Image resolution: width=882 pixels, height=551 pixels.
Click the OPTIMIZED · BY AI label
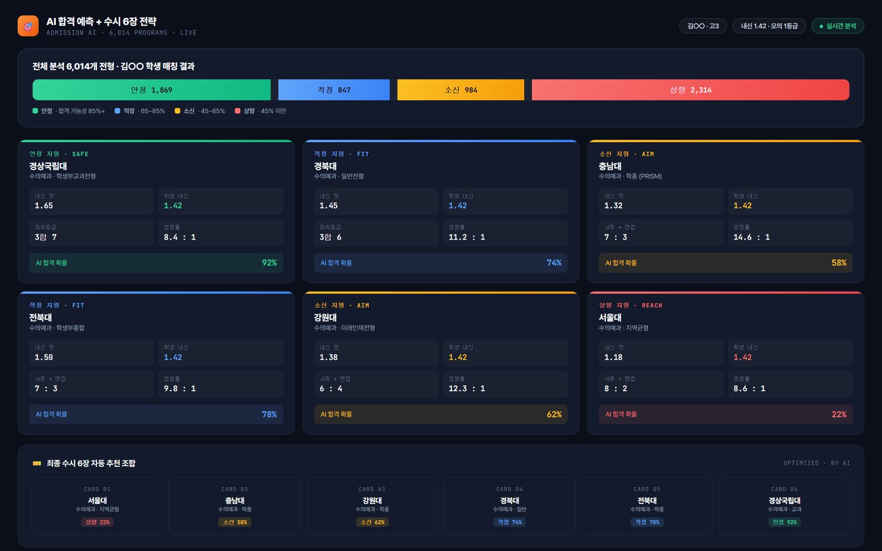tap(816, 463)
